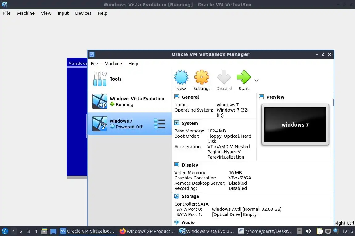Switch to workspace 2 in taskbar
The height and width of the screenshot is (236, 355).
pos(21,231)
